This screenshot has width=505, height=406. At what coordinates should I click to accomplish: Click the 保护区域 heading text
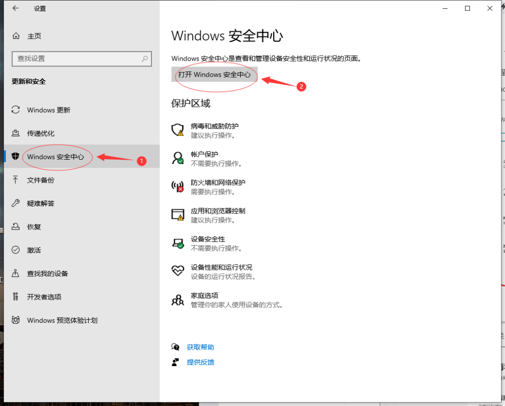pos(191,103)
